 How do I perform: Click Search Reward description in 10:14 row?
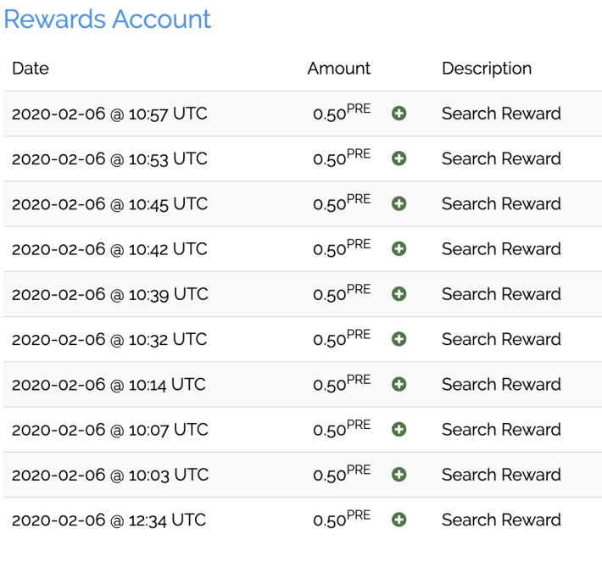pyautogui.click(x=501, y=384)
